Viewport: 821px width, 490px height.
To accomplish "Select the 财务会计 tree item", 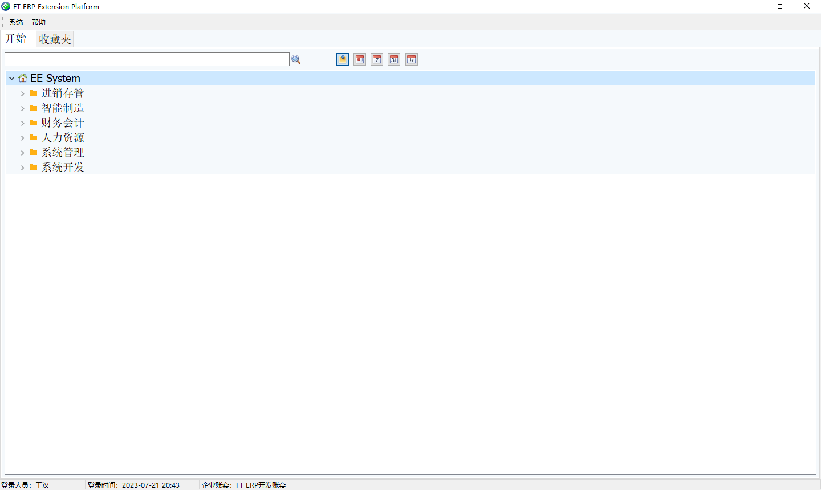I will 63,122.
